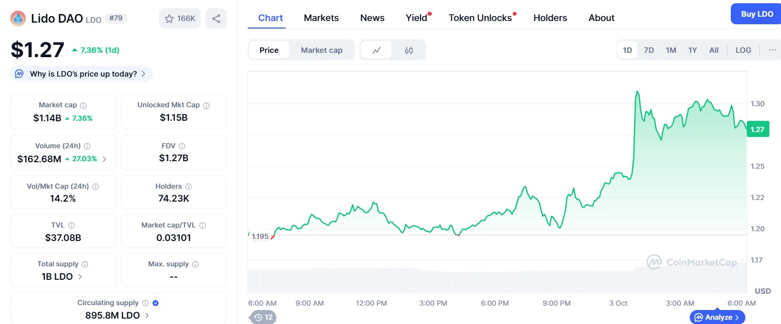Click the Analyze button below chart
Screen dimensions: 781x324
tap(717, 317)
